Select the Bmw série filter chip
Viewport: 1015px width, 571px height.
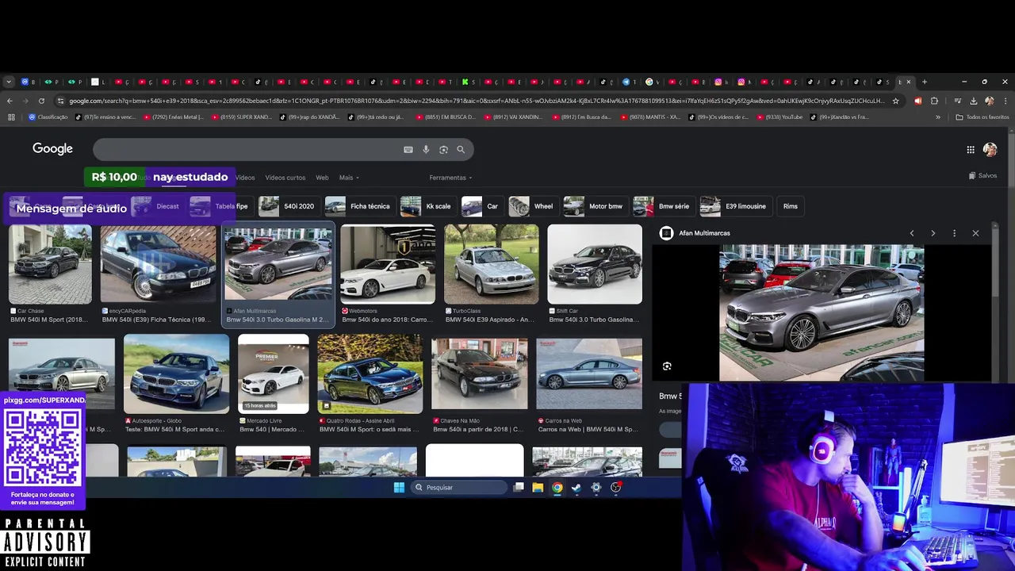pos(663,206)
